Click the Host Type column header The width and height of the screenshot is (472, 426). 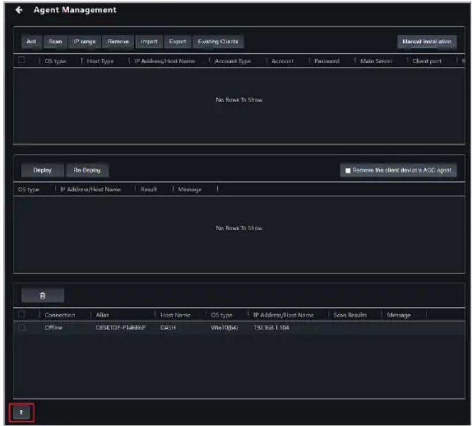click(100, 61)
